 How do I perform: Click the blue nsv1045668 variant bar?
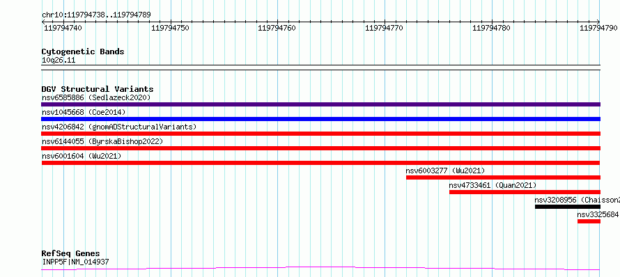(320, 119)
